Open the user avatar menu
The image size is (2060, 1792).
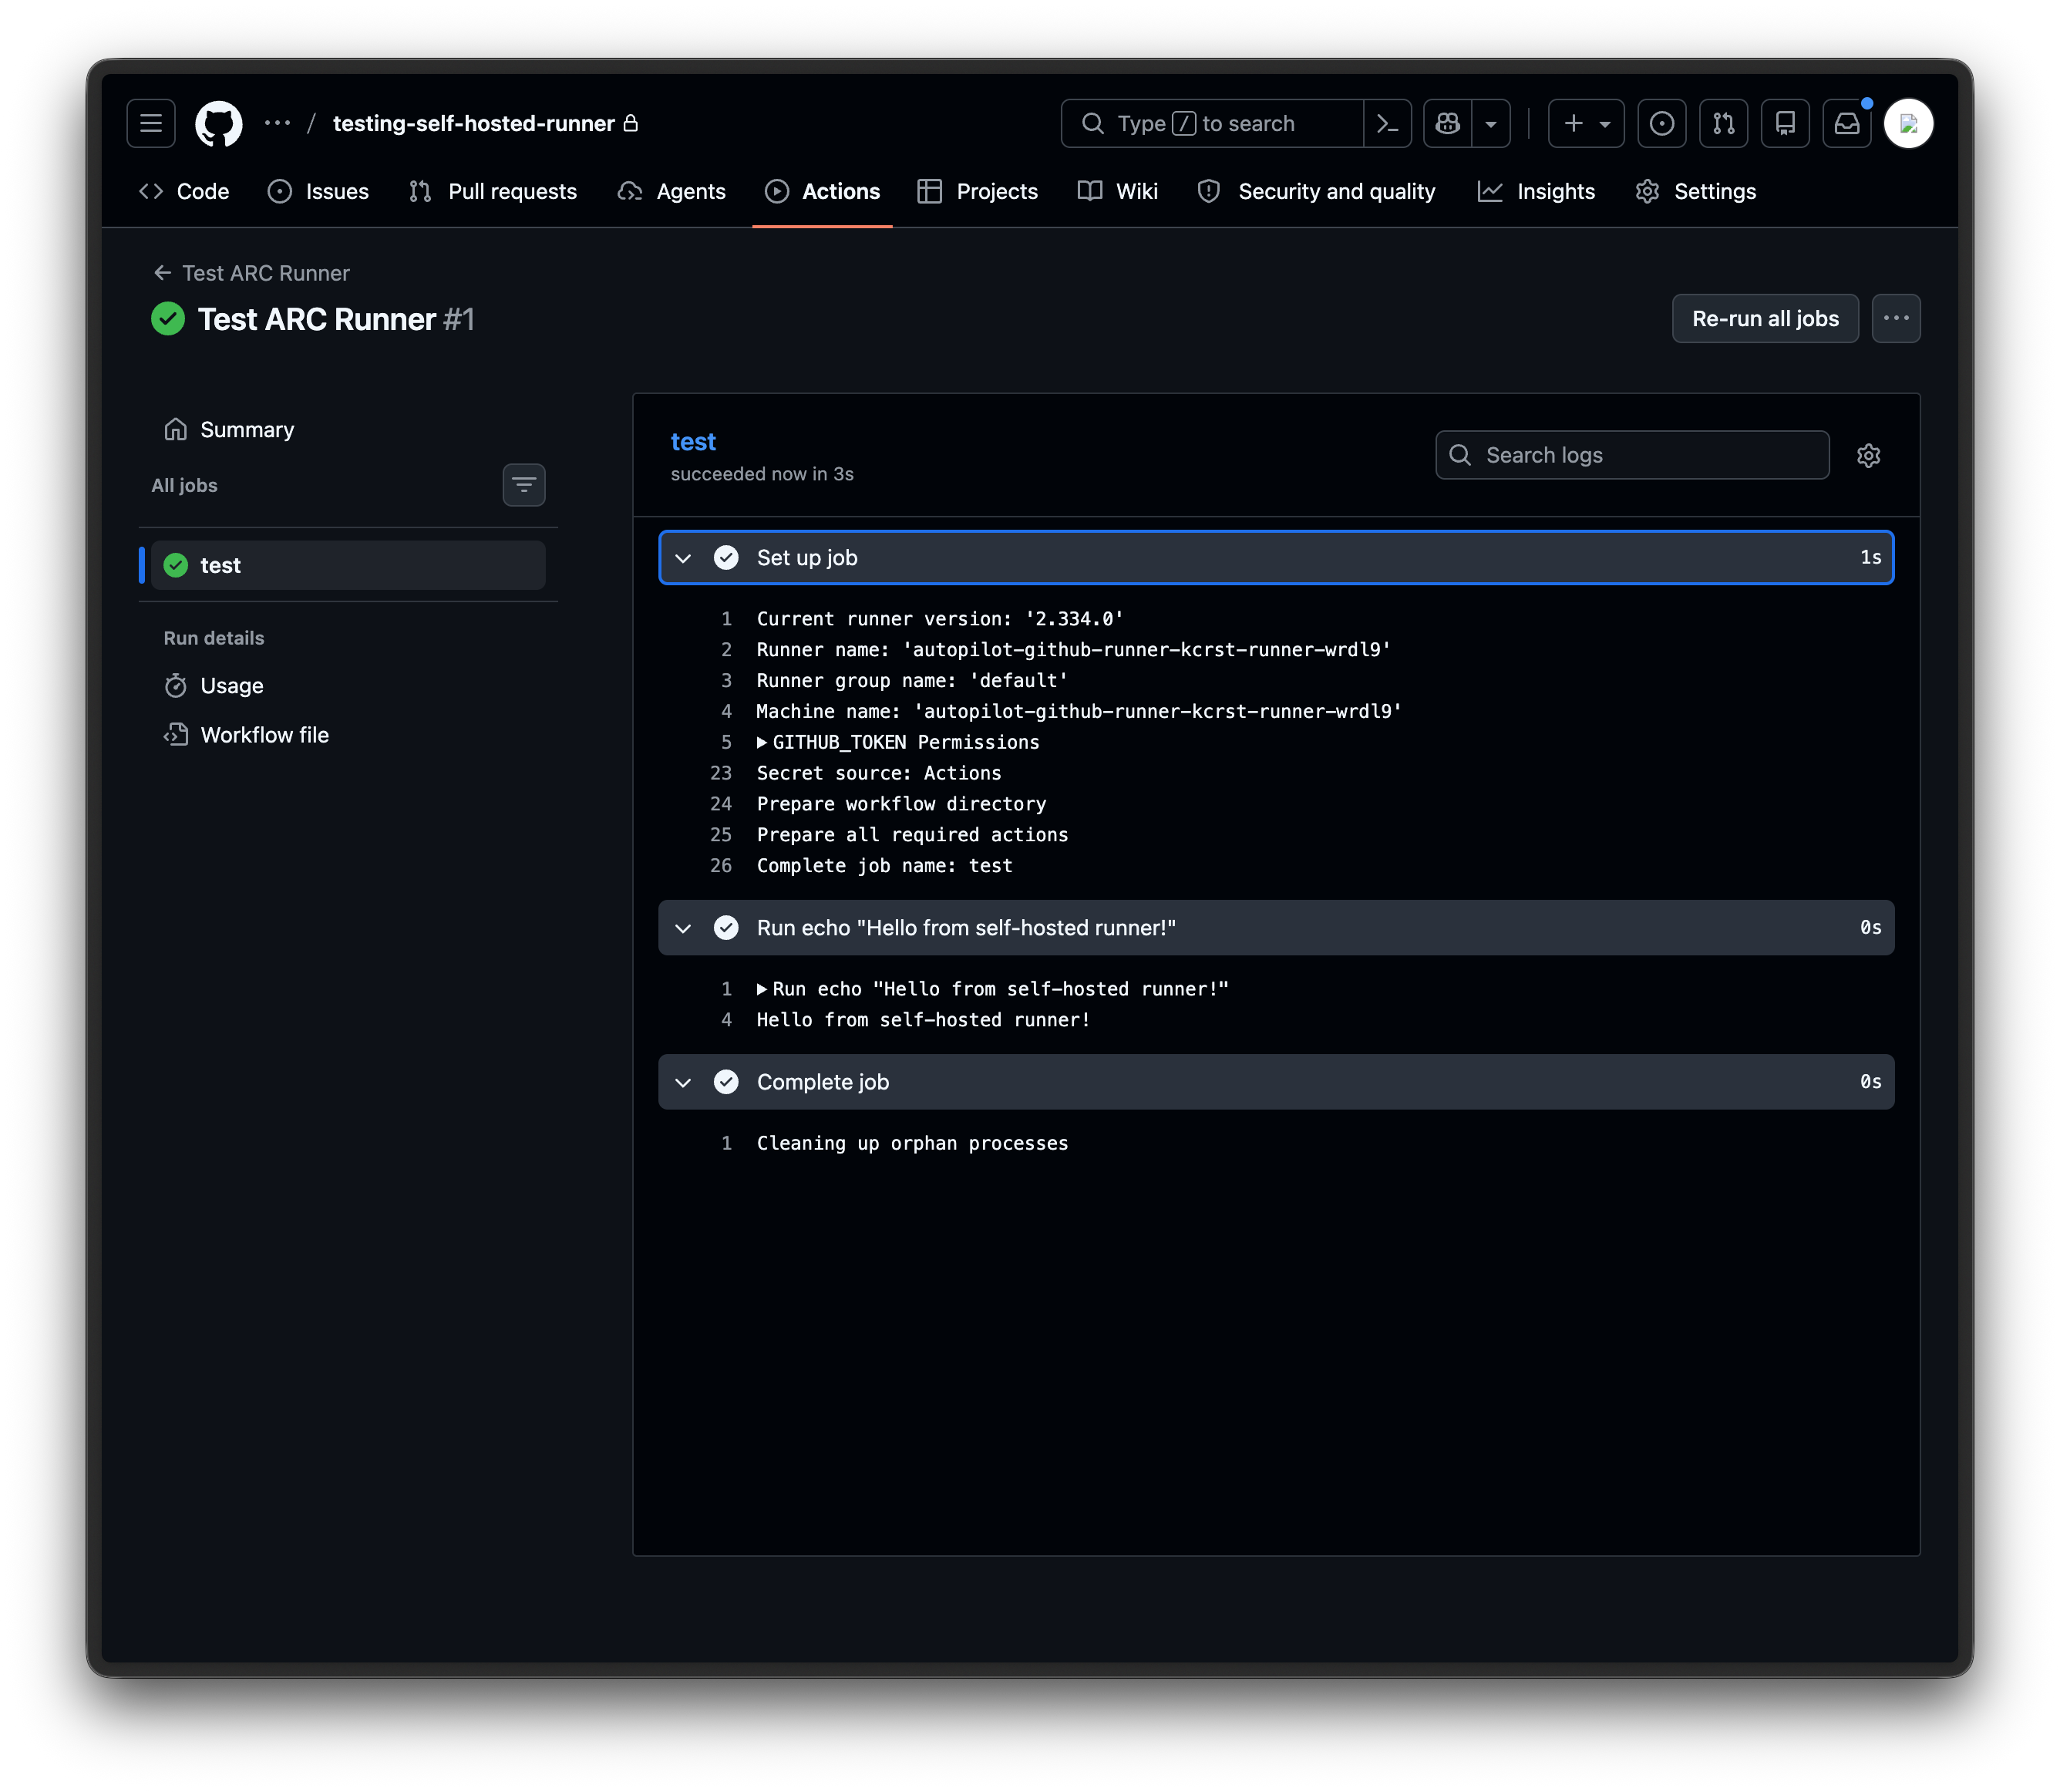(x=1909, y=123)
